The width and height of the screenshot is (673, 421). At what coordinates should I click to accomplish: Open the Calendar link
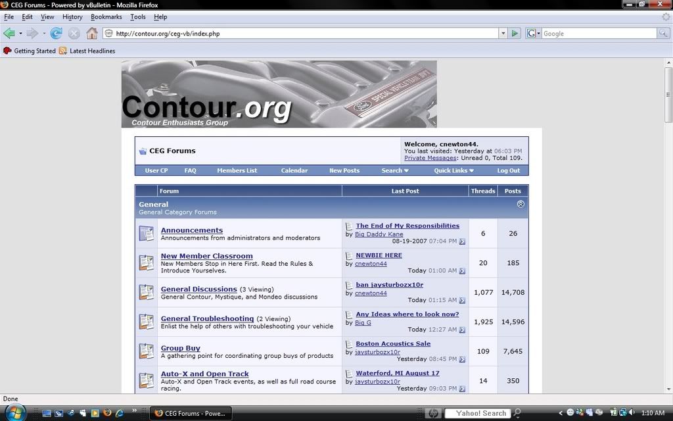point(294,170)
